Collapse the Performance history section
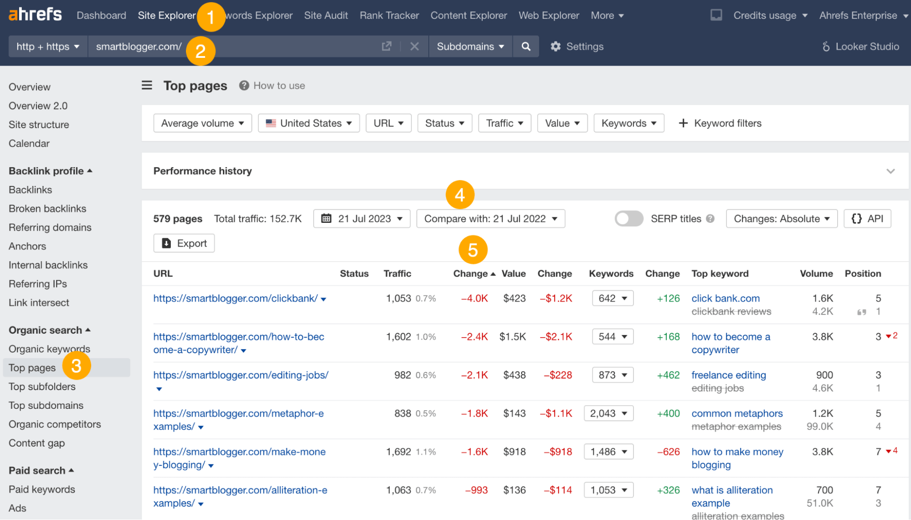The image size is (911, 520). pyautogui.click(x=890, y=171)
